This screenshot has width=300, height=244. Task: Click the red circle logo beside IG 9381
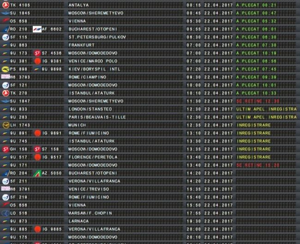[x=37, y=61]
